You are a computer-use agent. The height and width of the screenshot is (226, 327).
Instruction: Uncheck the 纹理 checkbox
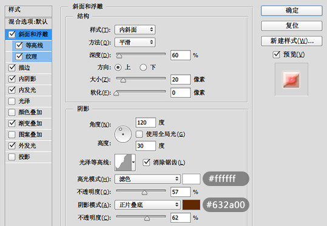pos(19,56)
